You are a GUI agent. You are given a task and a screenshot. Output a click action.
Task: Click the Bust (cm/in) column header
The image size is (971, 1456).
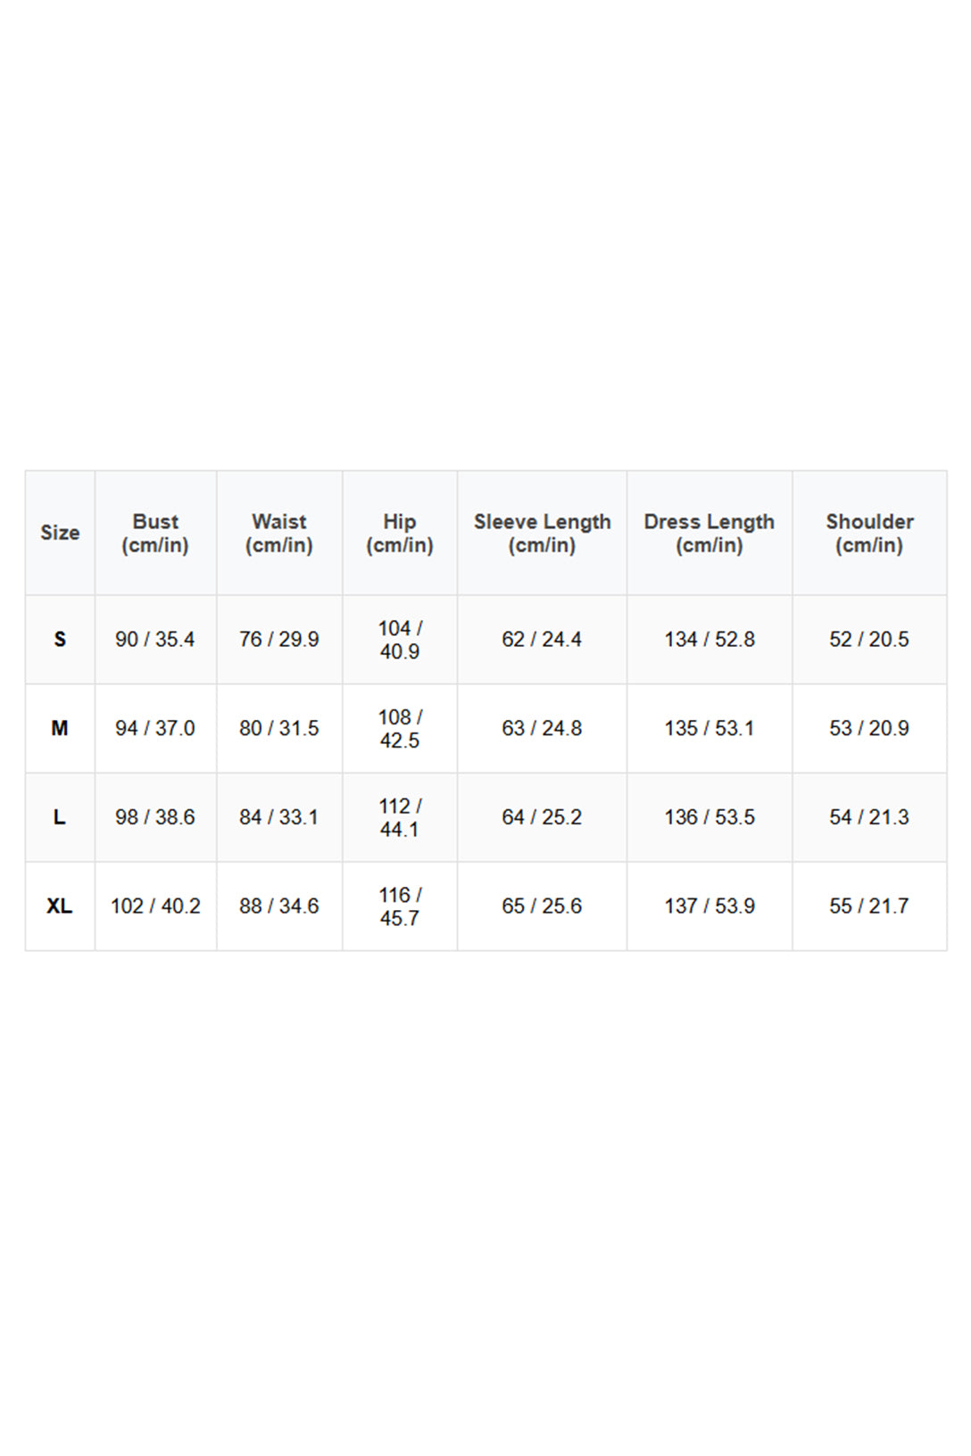tap(155, 533)
